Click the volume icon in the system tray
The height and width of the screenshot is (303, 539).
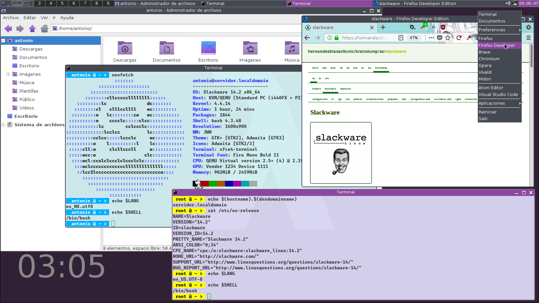(x=508, y=3)
